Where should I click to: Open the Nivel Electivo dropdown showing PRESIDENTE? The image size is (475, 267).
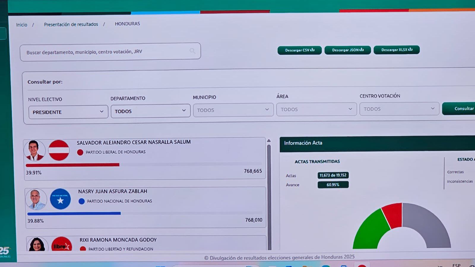coord(68,112)
